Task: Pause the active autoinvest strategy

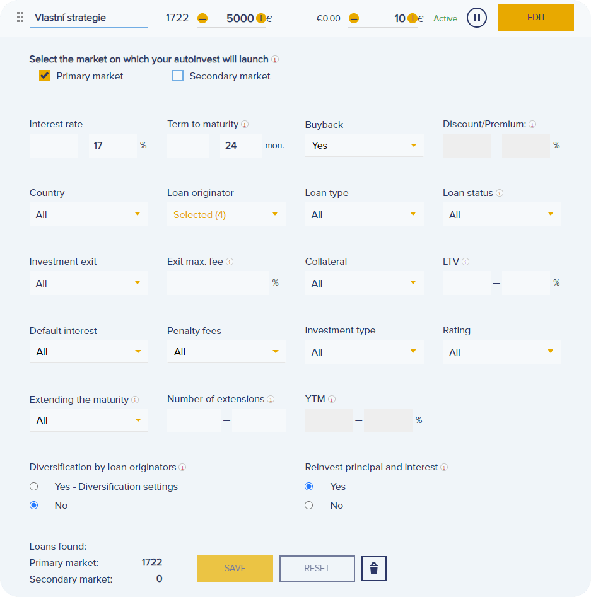Action: (477, 18)
